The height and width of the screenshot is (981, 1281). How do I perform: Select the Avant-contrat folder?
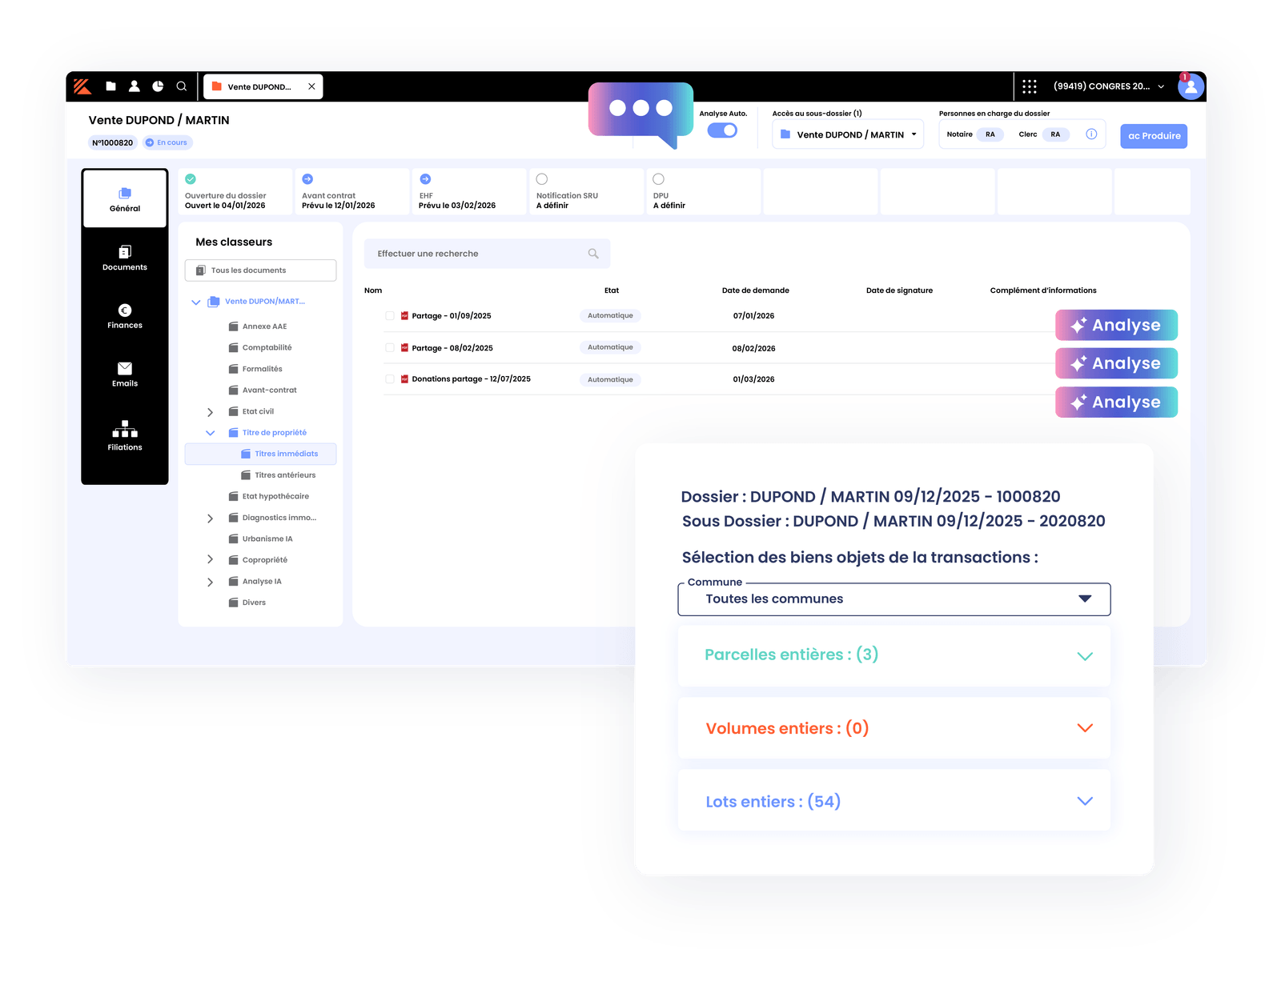pyautogui.click(x=263, y=390)
